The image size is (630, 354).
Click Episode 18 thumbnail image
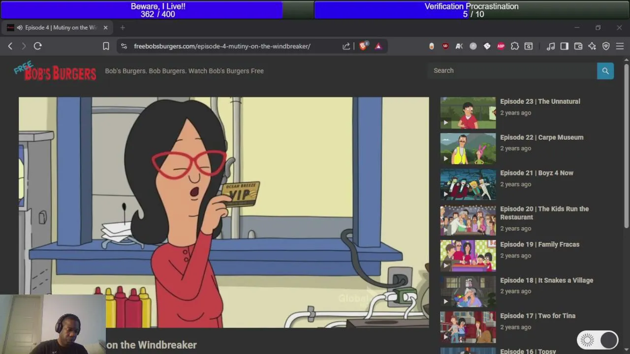coord(468,292)
